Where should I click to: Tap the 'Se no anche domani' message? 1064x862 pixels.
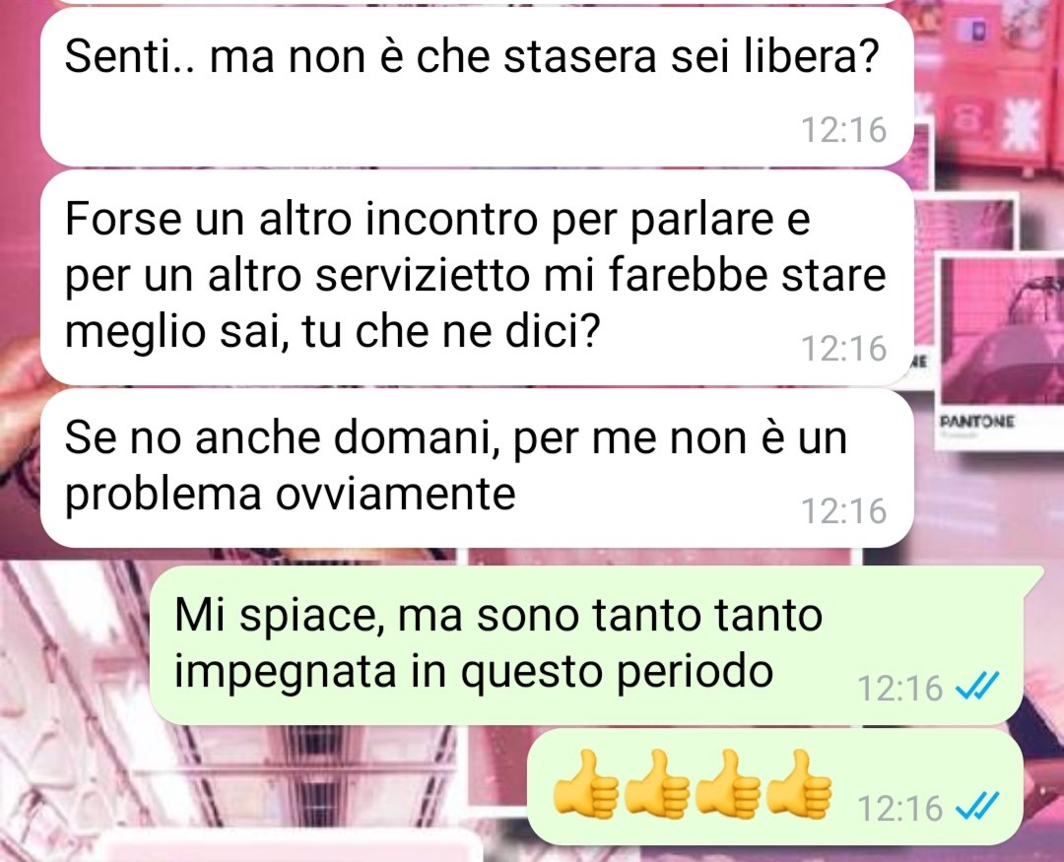[477, 468]
